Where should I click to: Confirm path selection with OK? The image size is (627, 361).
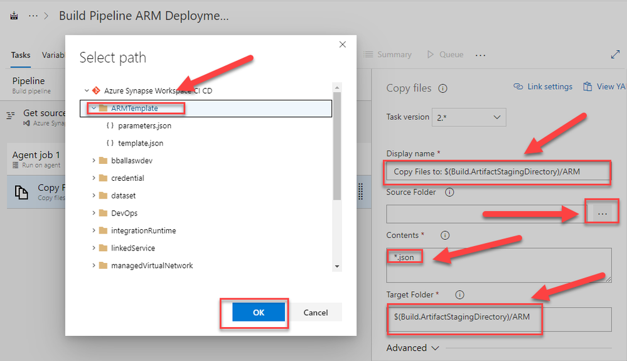click(259, 312)
